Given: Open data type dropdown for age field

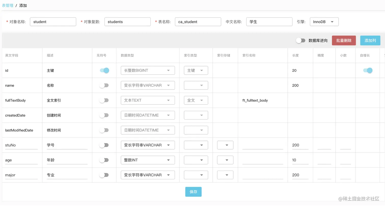Looking at the screenshot, I should 148,160.
